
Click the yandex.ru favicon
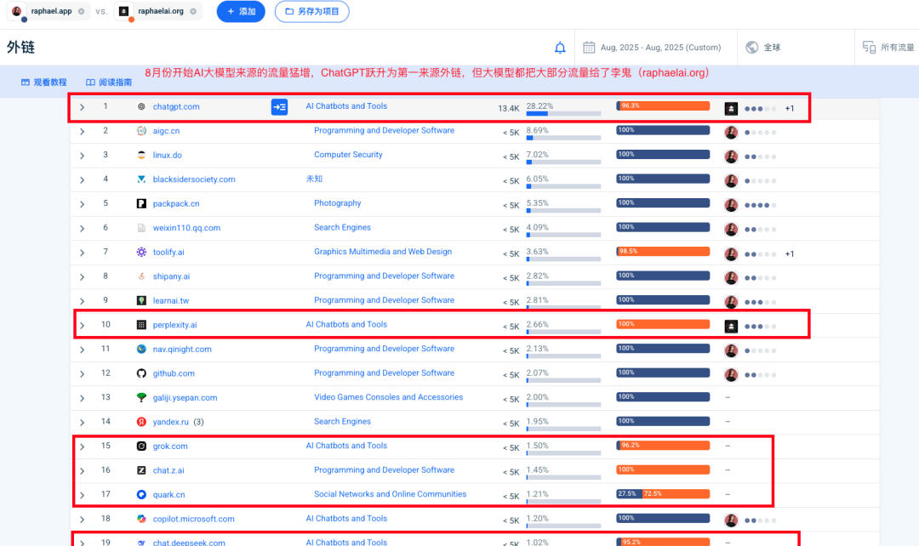click(x=141, y=422)
